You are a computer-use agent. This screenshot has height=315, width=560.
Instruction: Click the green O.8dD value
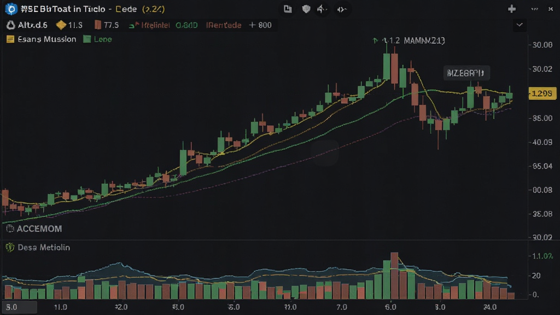click(x=186, y=25)
